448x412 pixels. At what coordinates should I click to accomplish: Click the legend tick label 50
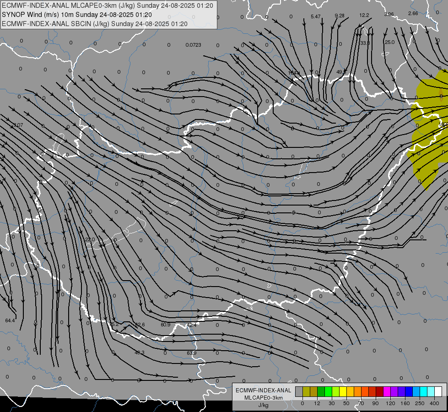tap(346, 403)
